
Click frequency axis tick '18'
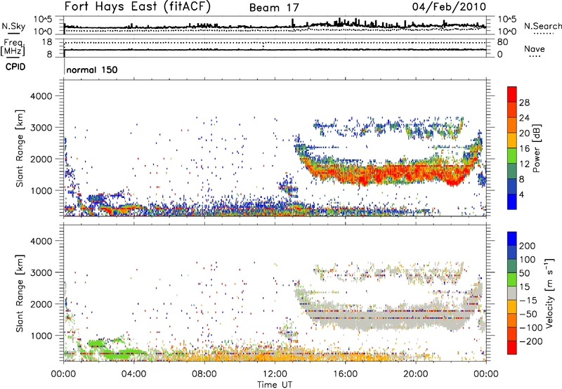point(47,42)
